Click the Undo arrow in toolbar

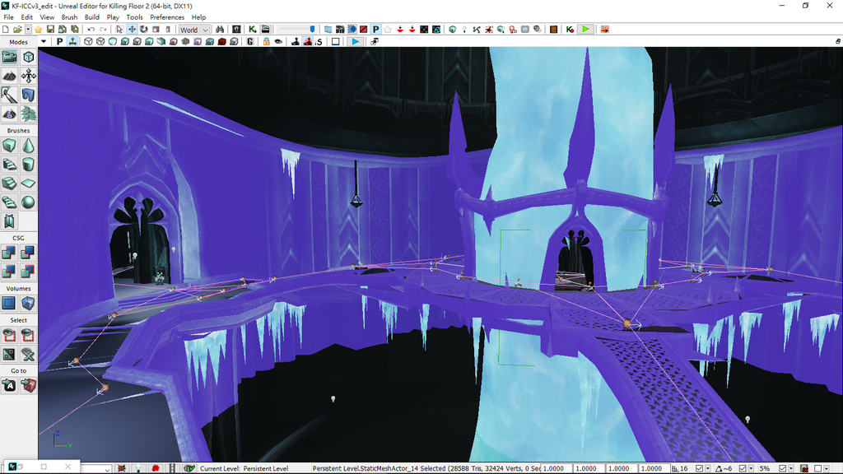click(x=91, y=30)
